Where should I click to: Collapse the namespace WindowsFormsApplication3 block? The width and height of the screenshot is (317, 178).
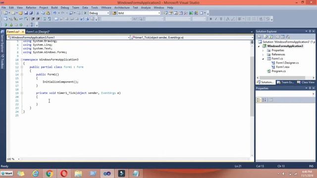(22, 59)
